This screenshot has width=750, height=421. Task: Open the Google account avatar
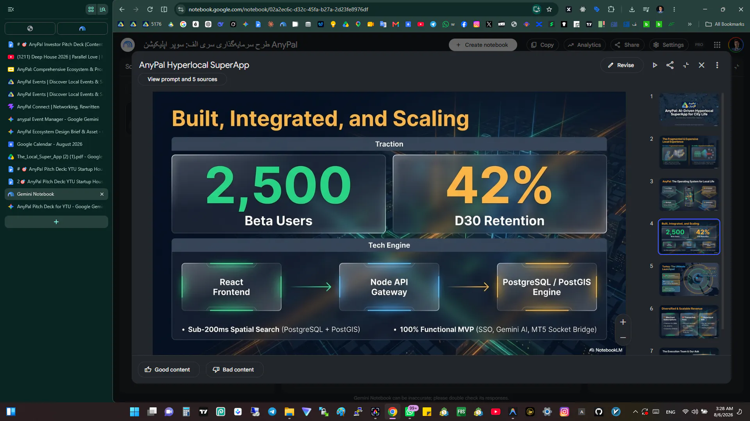[736, 45]
